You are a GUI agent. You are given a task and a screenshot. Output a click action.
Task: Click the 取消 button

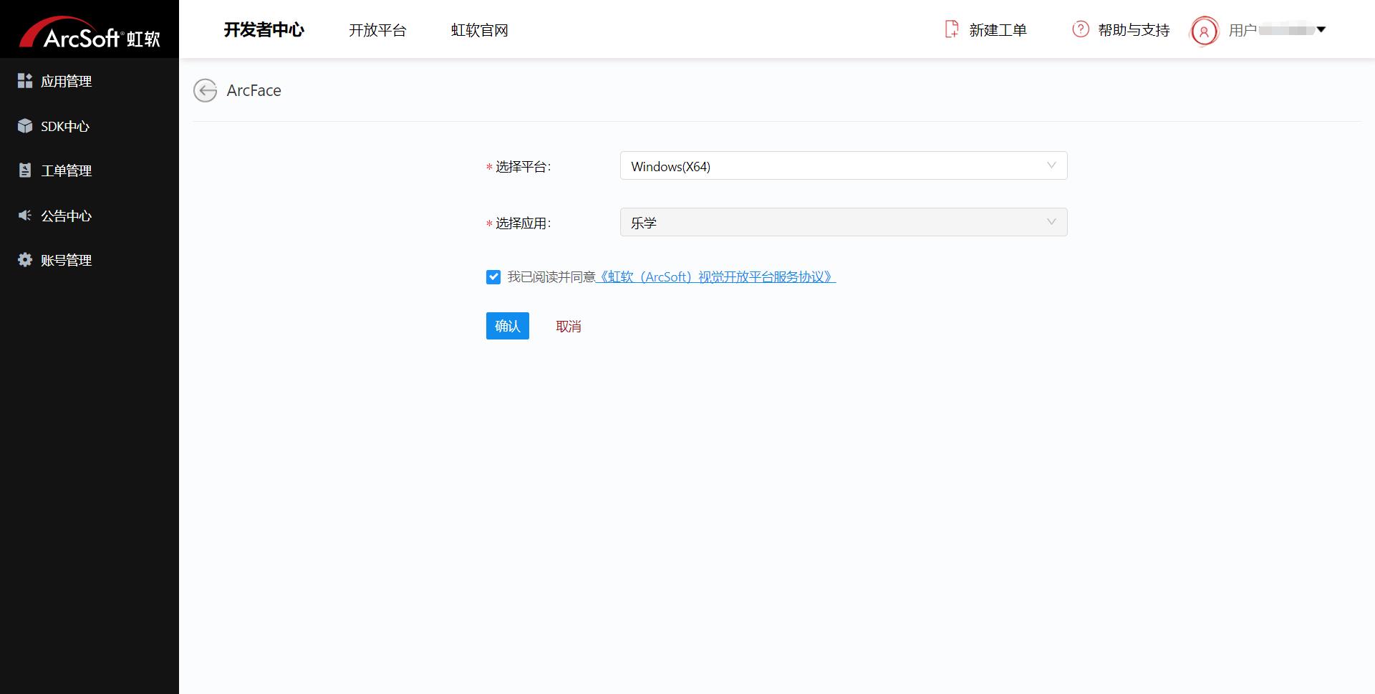[569, 327]
